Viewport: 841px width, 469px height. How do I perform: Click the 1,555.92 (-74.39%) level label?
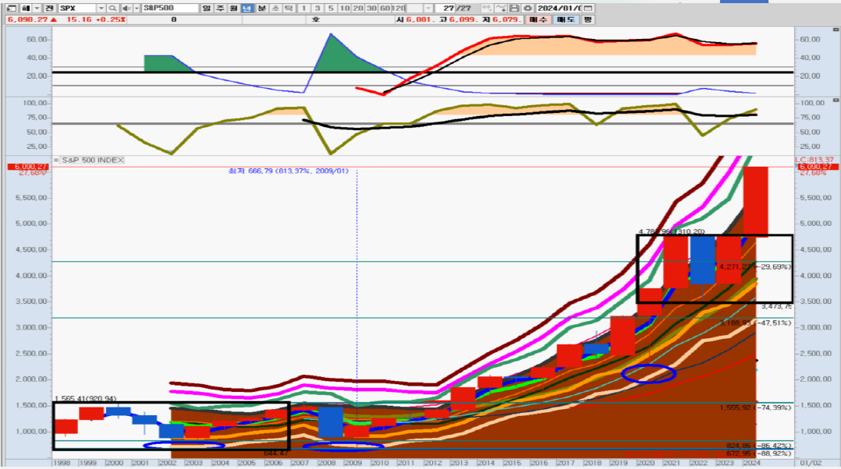pos(755,407)
